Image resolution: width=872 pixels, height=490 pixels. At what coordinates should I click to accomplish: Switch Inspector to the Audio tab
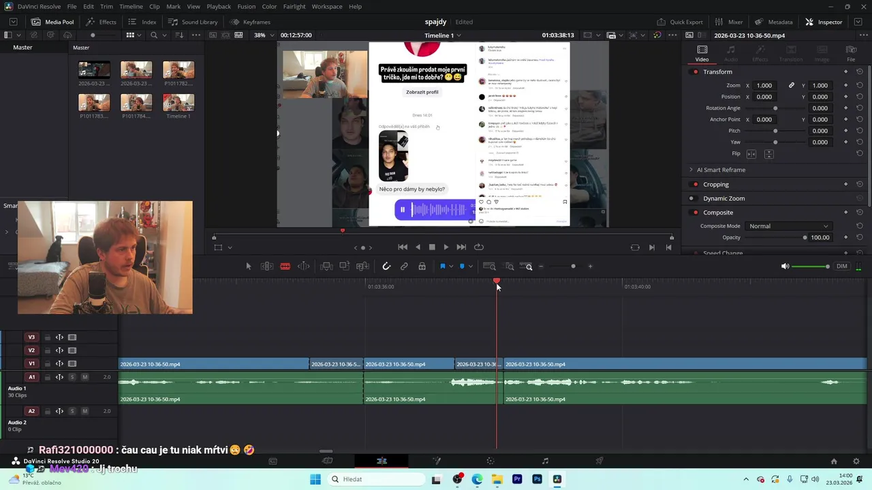click(731, 54)
